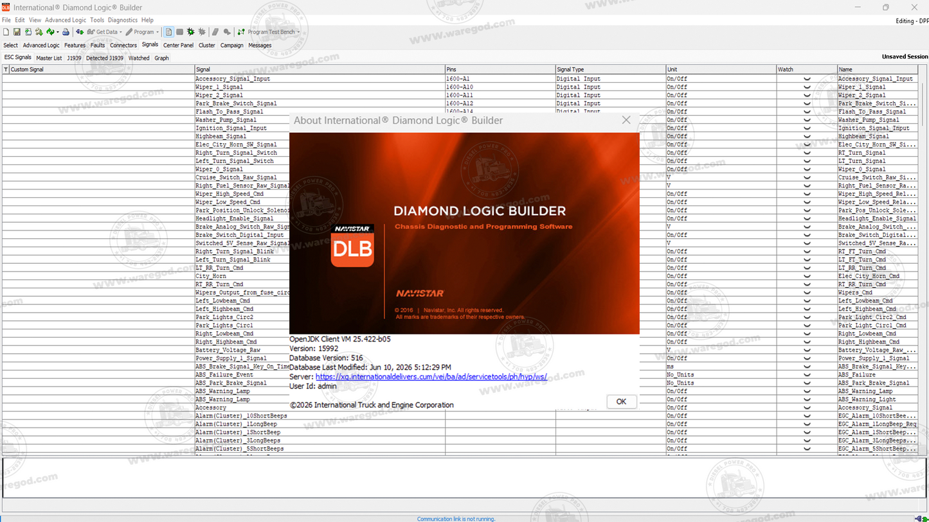This screenshot has width=929, height=522.
Task: Open the Graph sub-tab
Action: click(161, 58)
